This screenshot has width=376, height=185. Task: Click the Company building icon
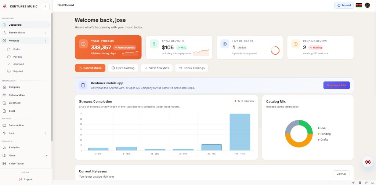(x=4, y=87)
